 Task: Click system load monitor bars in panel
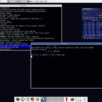(78, 99)
